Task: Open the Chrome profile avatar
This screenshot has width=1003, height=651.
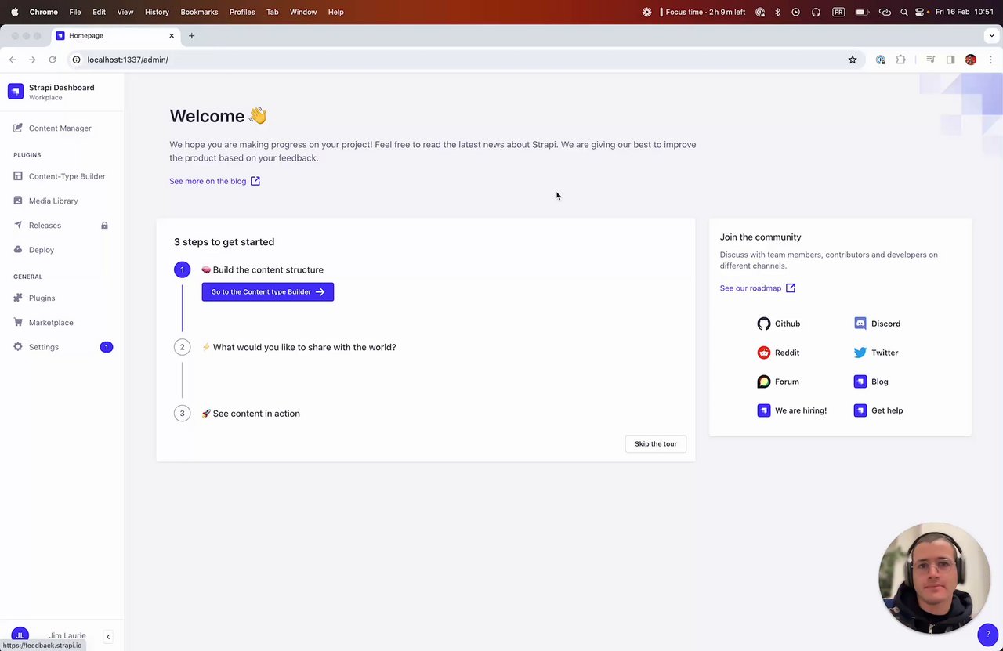Action: (x=971, y=60)
